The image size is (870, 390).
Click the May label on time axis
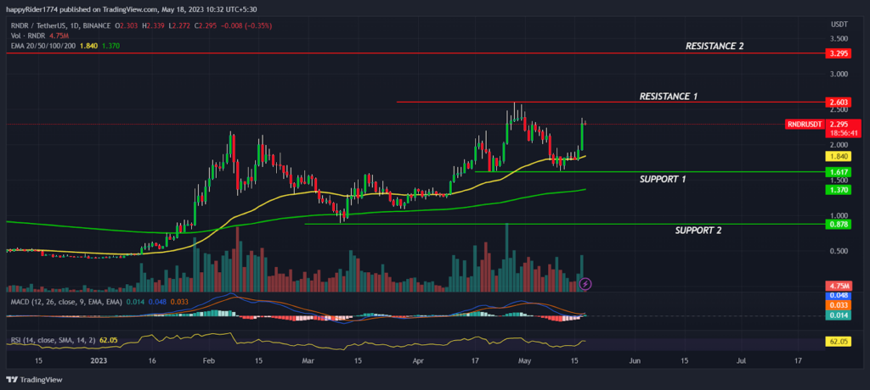tap(525, 361)
